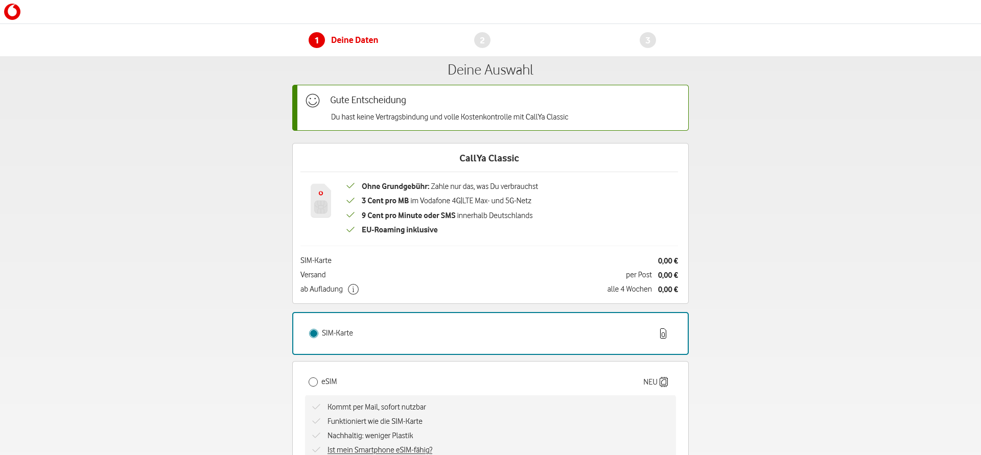
Task: Click the 'CallYa Classic' card heading
Action: [x=489, y=158]
